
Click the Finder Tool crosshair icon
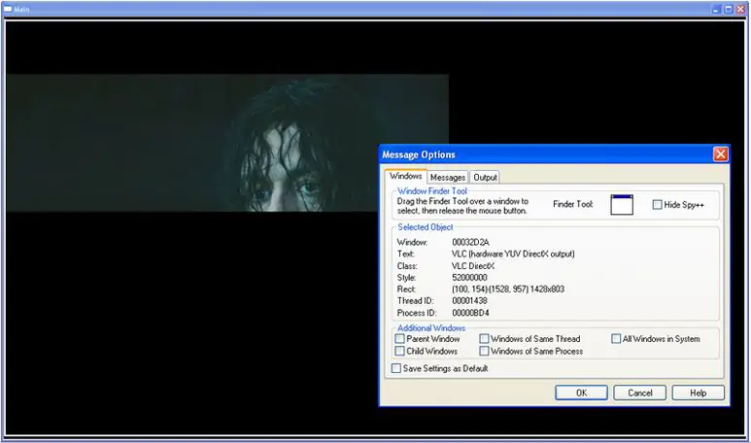622,204
